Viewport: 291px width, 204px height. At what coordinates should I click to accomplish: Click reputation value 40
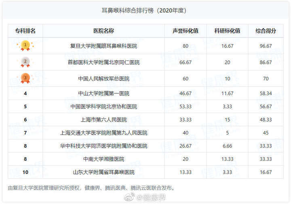tap(186, 133)
